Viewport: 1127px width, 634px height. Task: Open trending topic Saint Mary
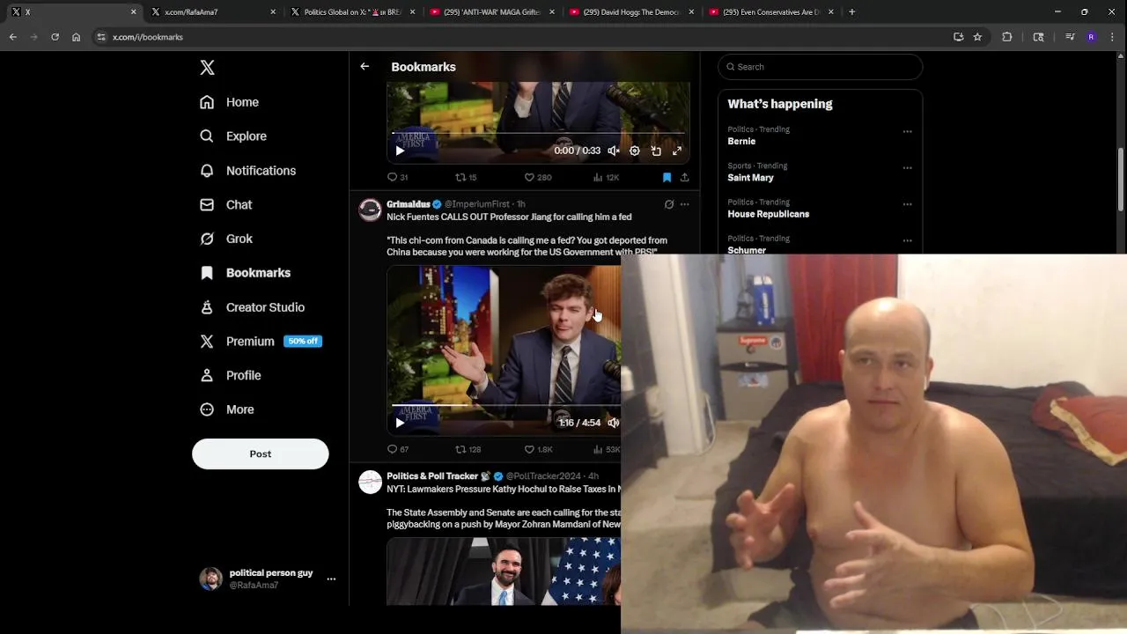[751, 178]
